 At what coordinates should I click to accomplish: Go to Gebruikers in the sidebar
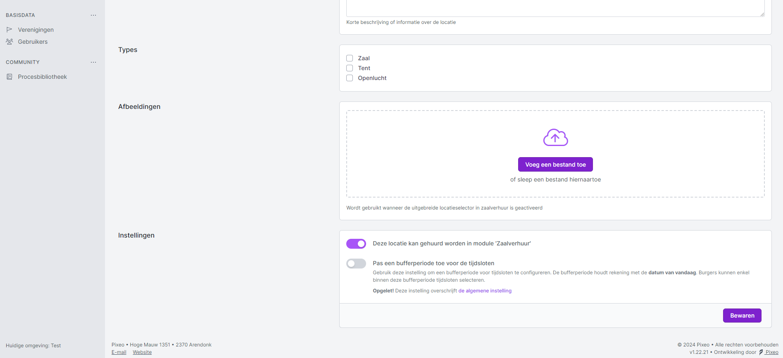click(33, 42)
